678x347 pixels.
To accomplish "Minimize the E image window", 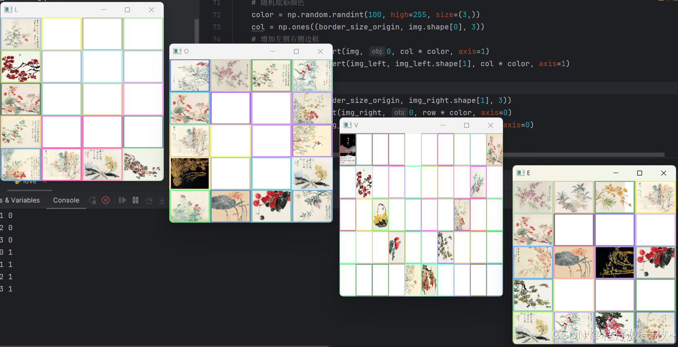I will point(616,173).
